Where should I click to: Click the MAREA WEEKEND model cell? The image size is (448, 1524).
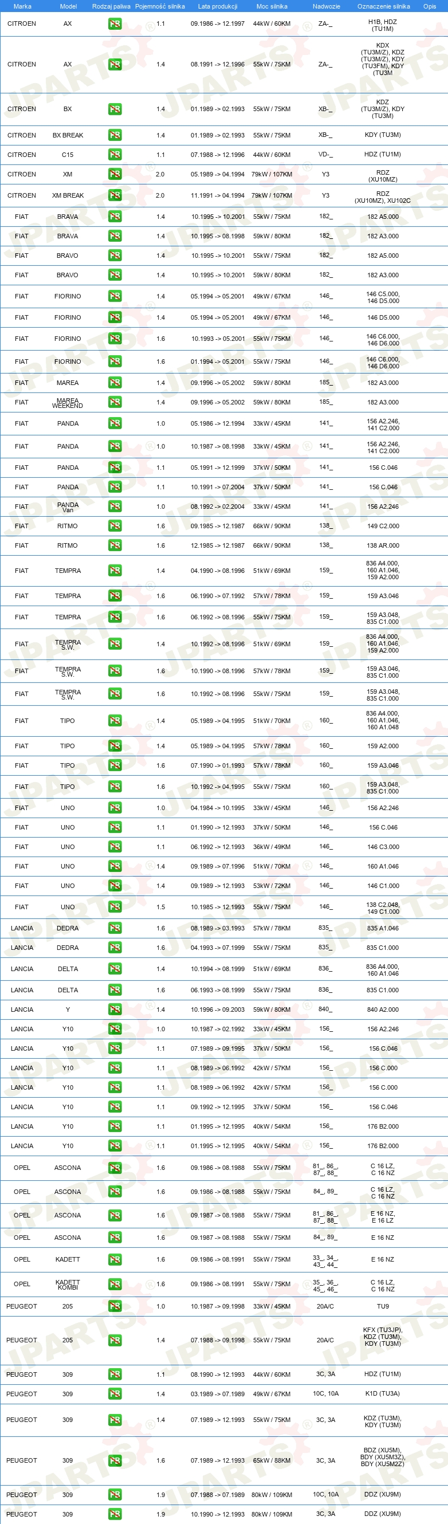click(68, 403)
